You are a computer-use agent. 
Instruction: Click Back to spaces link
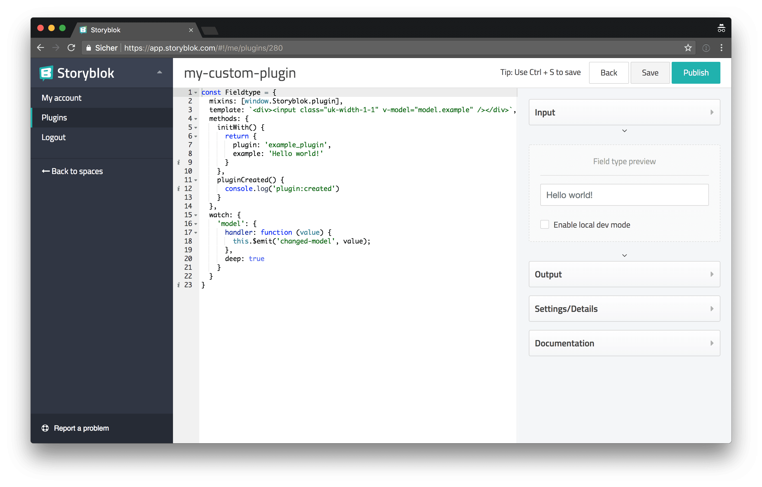[x=73, y=171]
